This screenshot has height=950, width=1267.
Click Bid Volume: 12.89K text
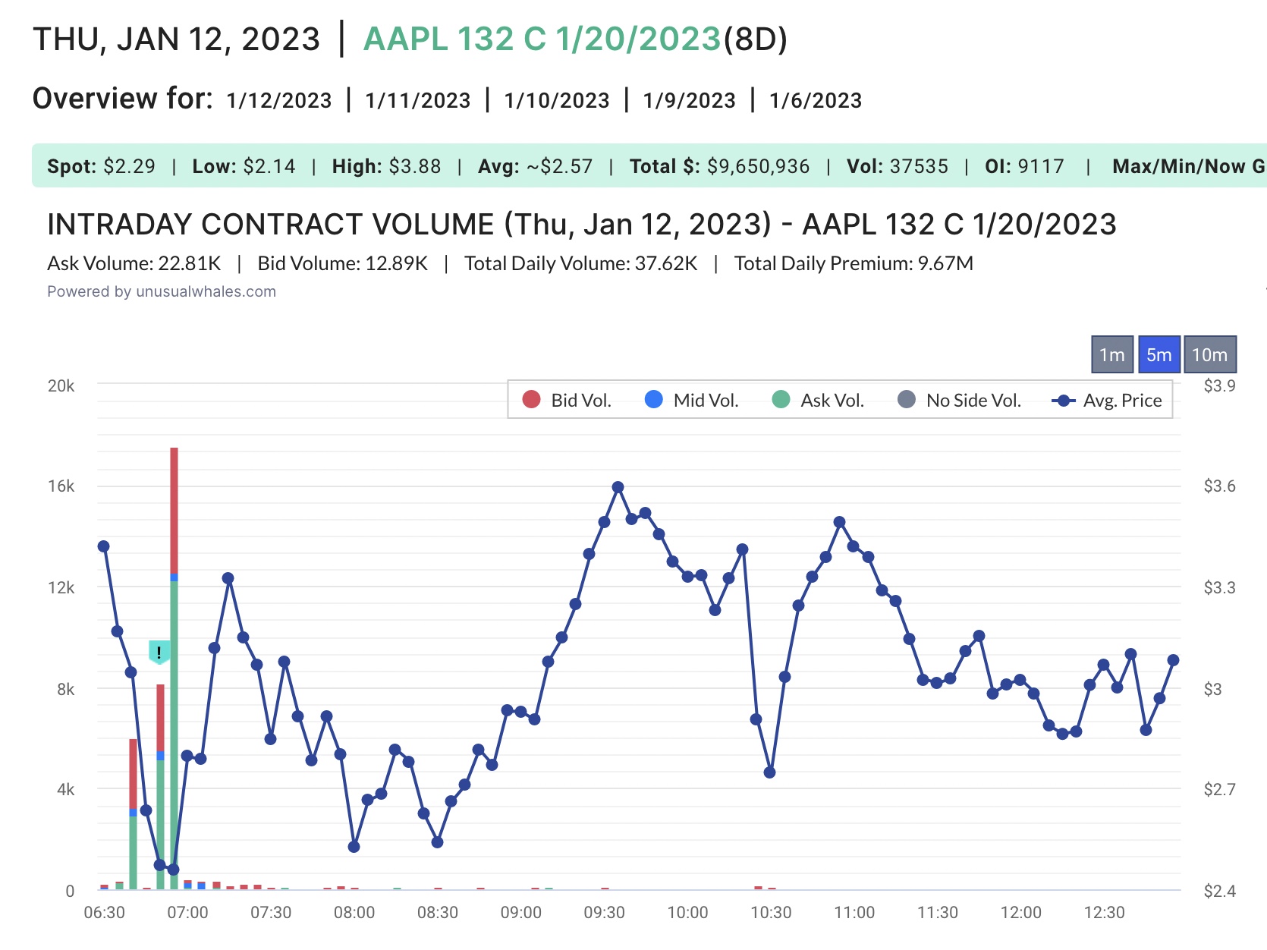[343, 263]
